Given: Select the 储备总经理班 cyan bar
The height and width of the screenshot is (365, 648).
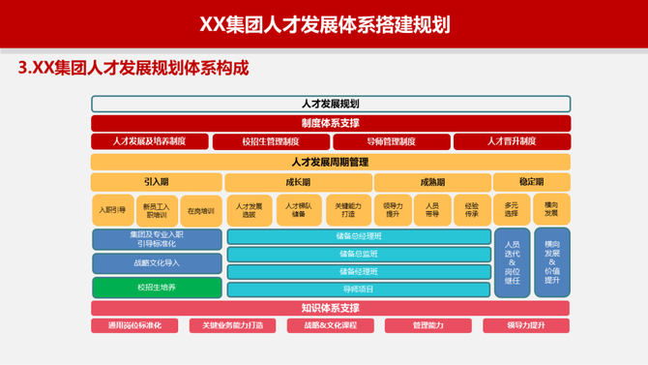Looking at the screenshot, I should (359, 236).
